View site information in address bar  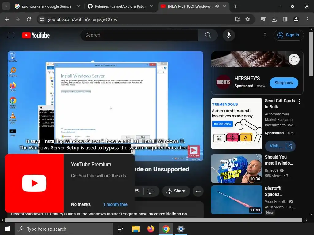[42, 19]
